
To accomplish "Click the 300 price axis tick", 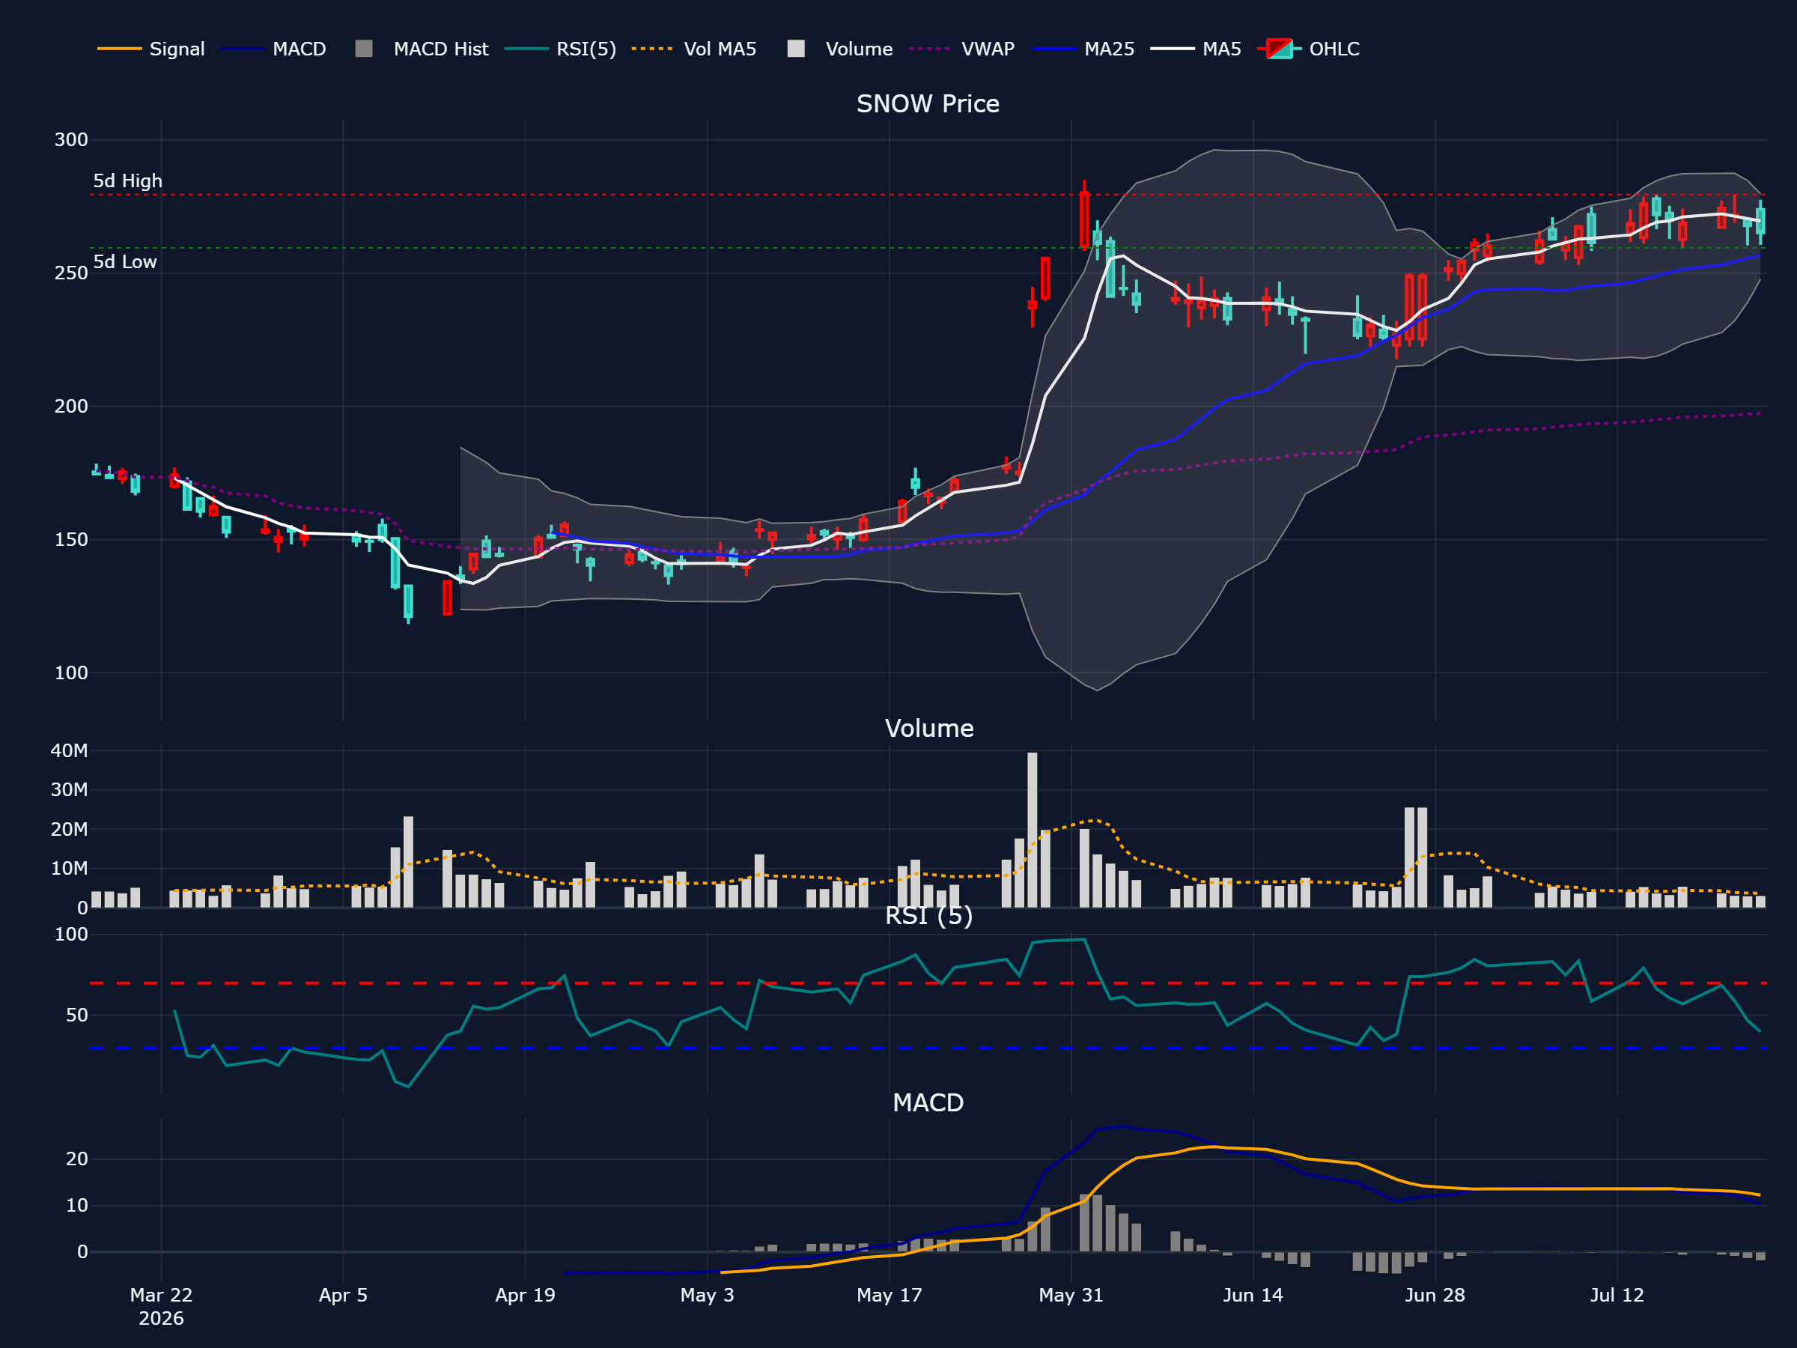I will click(71, 140).
